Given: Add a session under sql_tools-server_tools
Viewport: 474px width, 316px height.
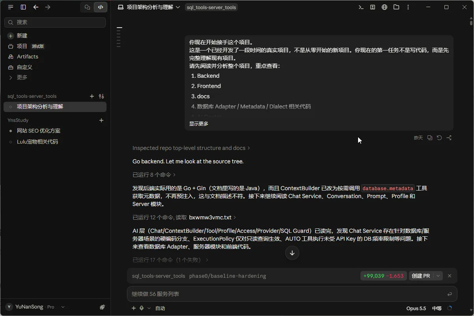Looking at the screenshot, I should [x=92, y=96].
